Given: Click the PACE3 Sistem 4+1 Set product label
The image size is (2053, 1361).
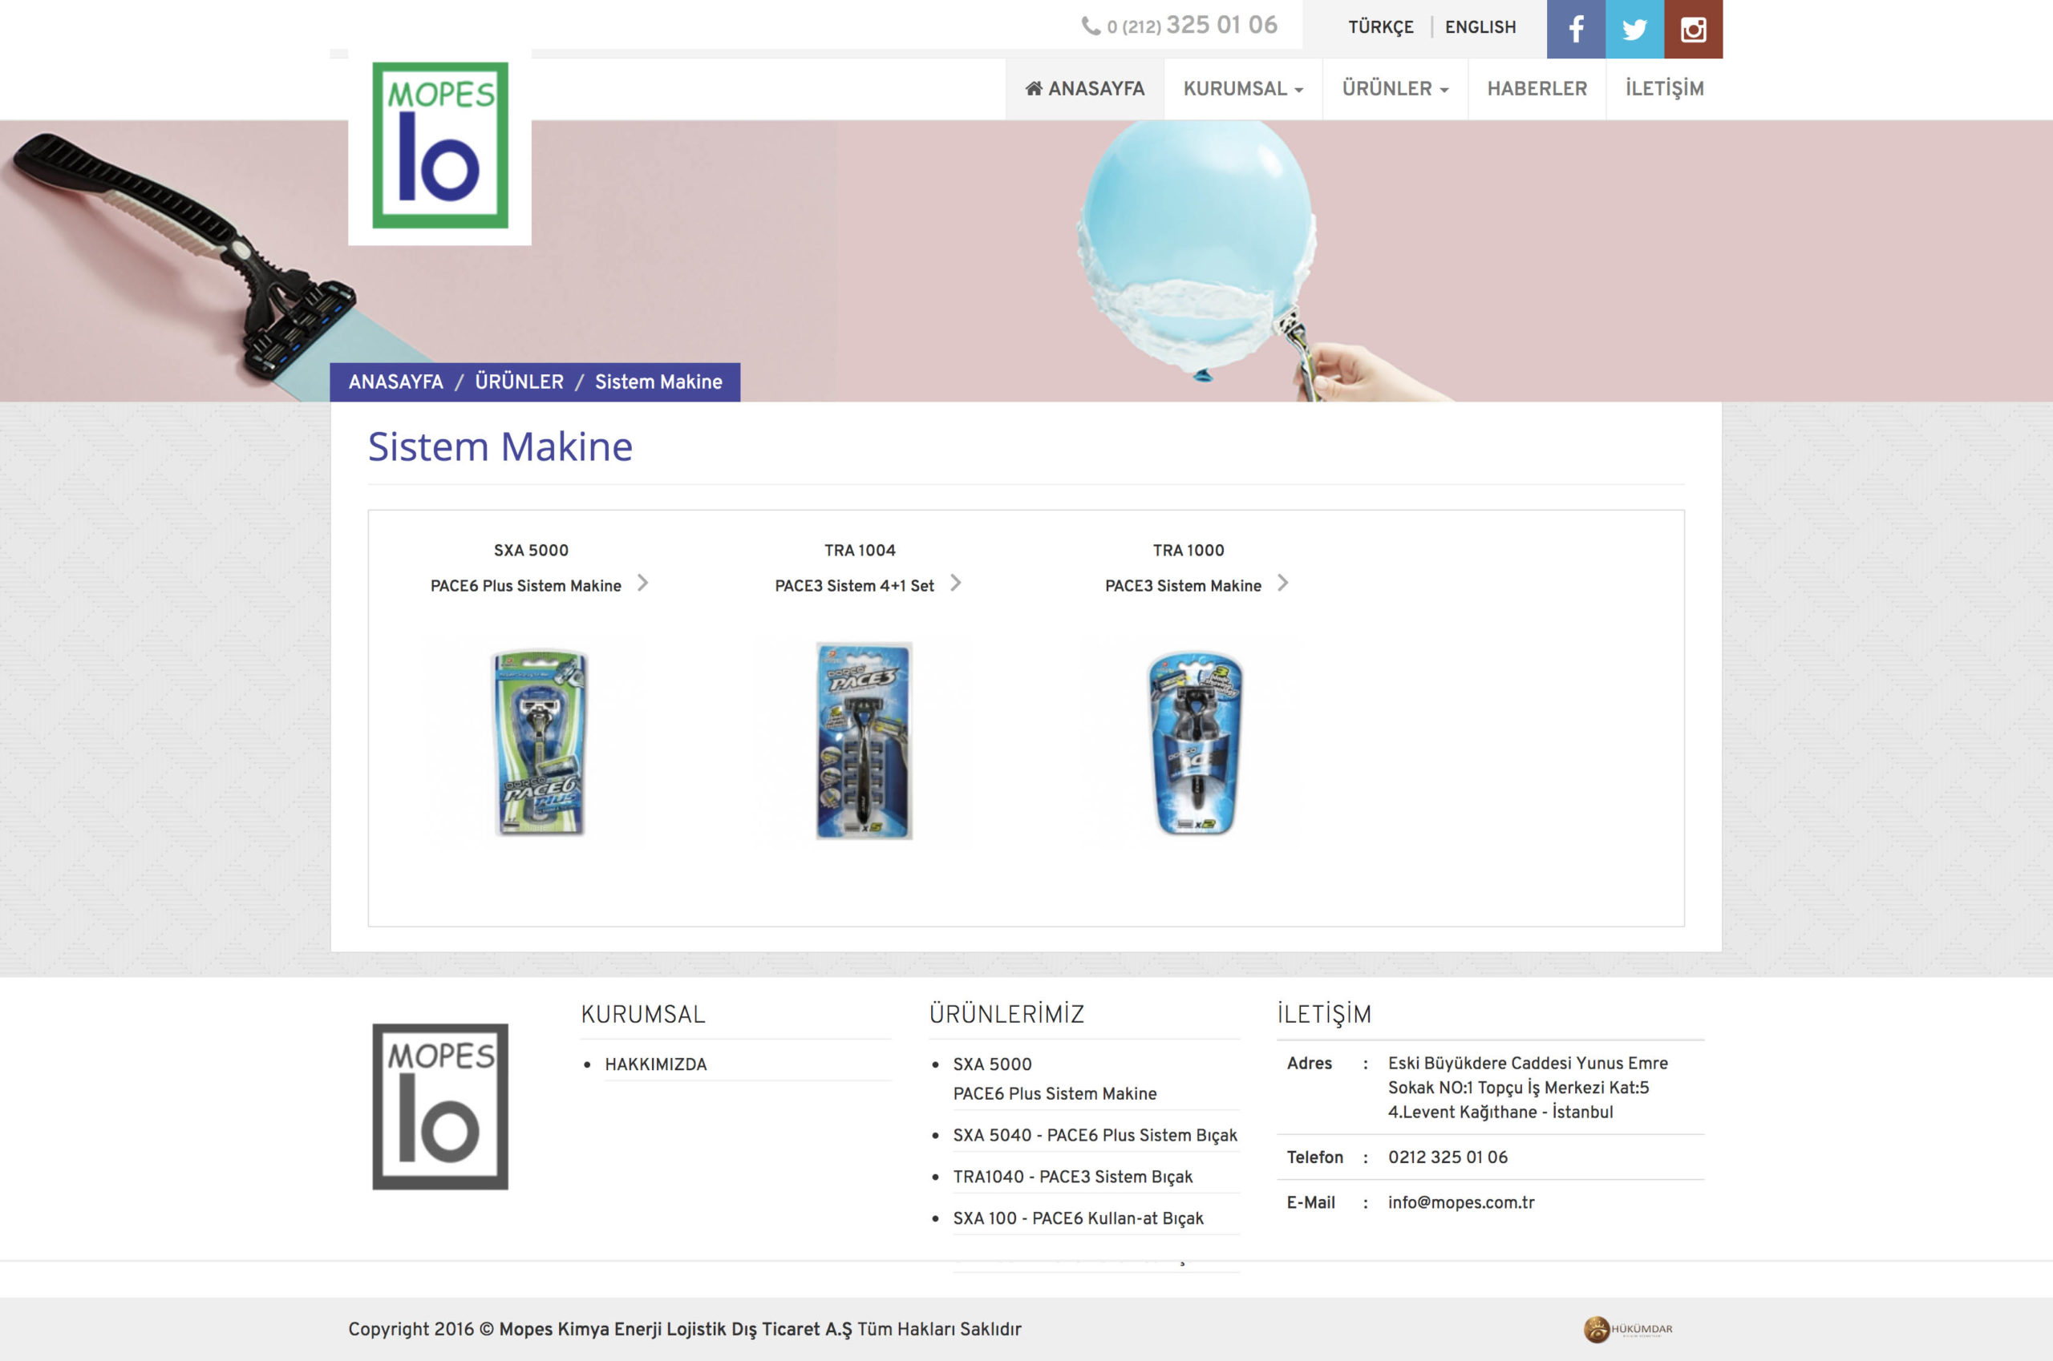Looking at the screenshot, I should pyautogui.click(x=855, y=586).
